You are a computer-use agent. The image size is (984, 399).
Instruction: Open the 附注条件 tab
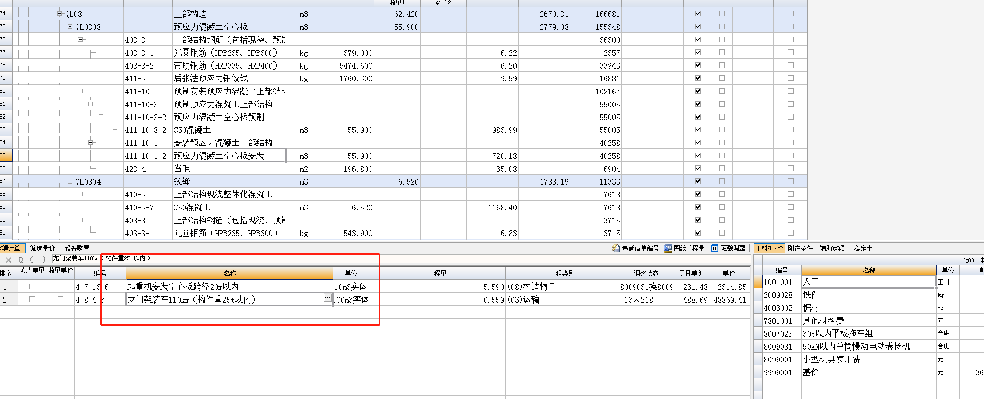click(800, 248)
